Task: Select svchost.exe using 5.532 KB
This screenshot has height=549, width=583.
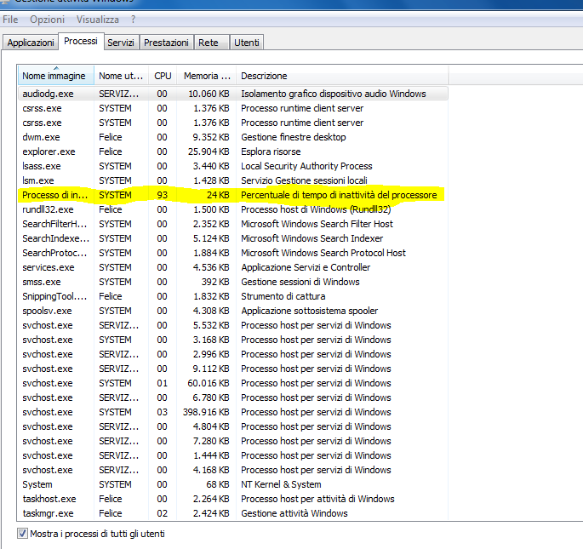Action: [x=232, y=325]
